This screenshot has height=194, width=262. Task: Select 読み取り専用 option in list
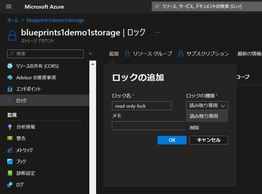coord(204,116)
